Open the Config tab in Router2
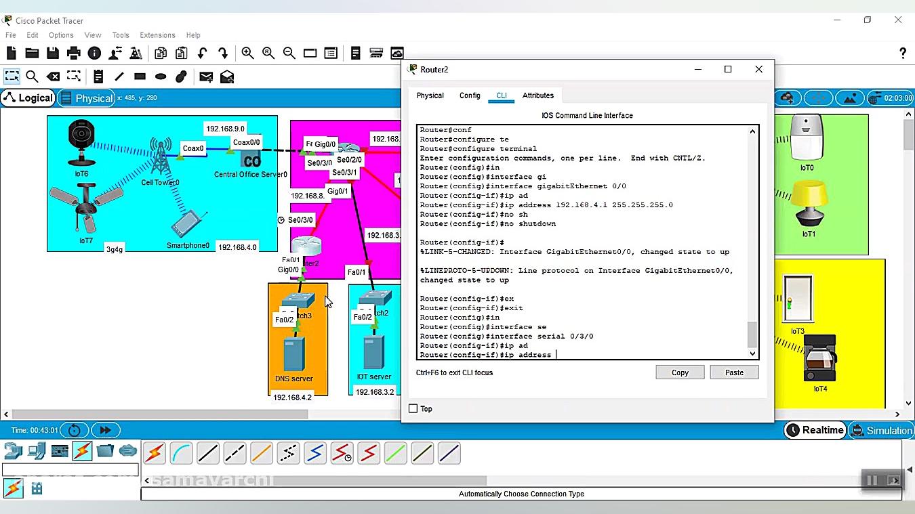915x514 pixels. [x=470, y=95]
